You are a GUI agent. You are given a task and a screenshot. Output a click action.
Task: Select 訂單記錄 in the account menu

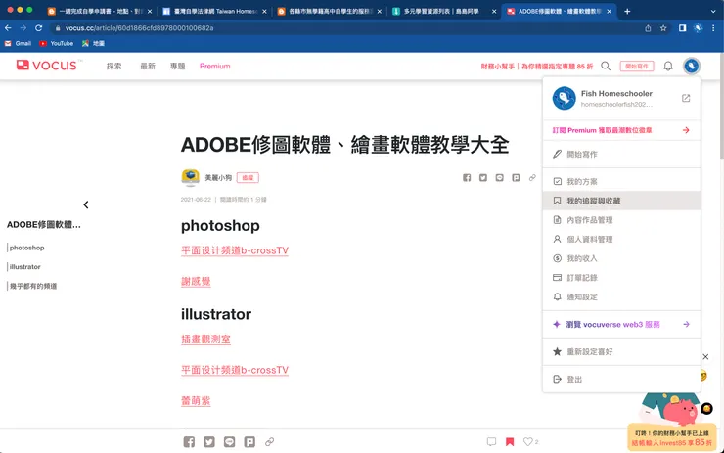(x=621, y=278)
